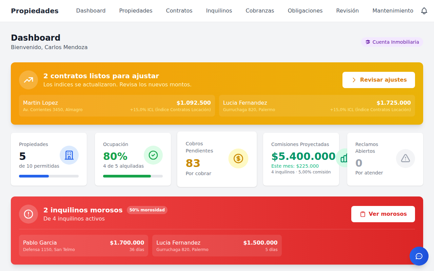The height and width of the screenshot is (271, 434).
Task: Click the building icon on the Propiedades card
Action: (69, 155)
